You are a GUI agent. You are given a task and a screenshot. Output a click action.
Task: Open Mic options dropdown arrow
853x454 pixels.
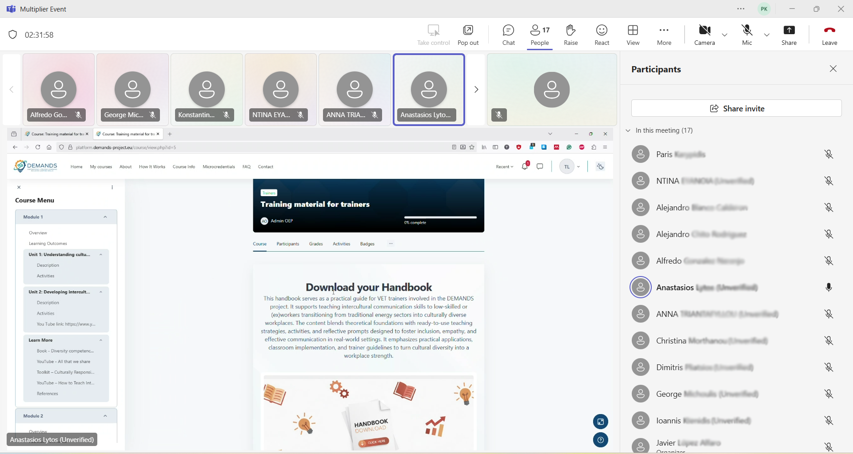pyautogui.click(x=767, y=35)
